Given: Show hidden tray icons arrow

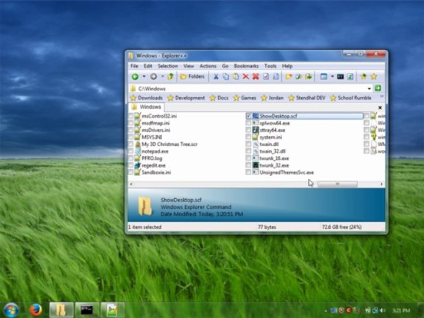Looking at the screenshot, I should coord(326,310).
